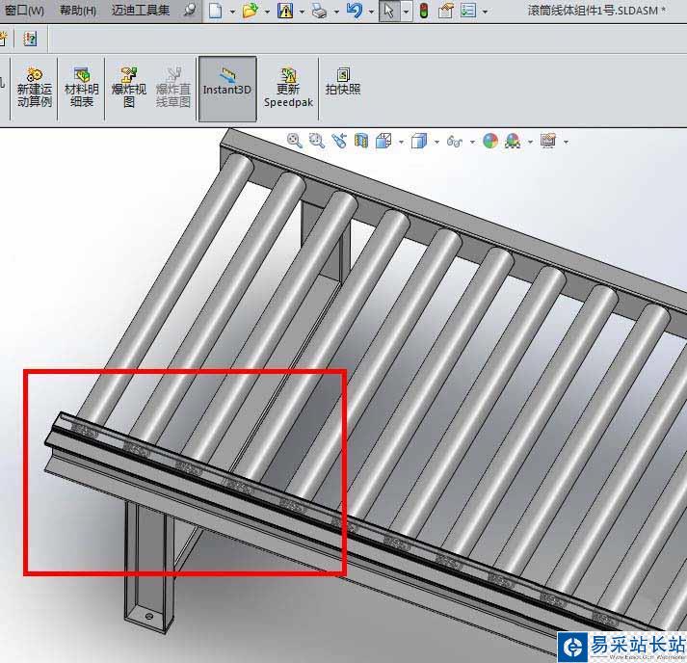Expand the View Settings dropdown arrow
Viewport: 687px width, 663px height.
[x=566, y=142]
